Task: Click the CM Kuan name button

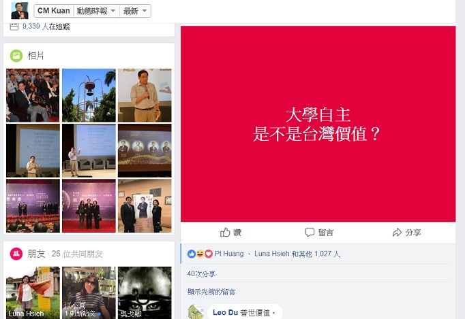Action: [54, 11]
